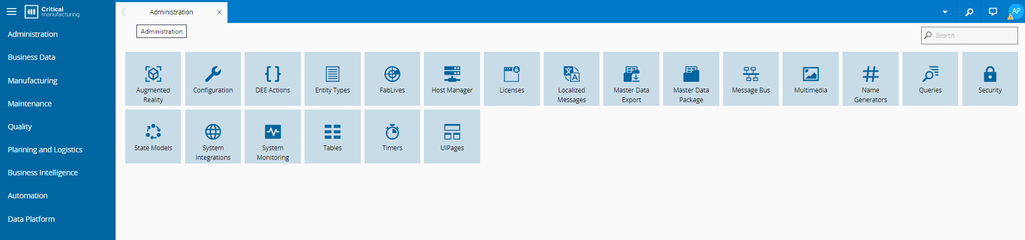Open the State Models tile
Screen dimensions: 1025x240
point(153,136)
